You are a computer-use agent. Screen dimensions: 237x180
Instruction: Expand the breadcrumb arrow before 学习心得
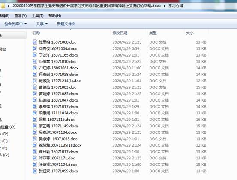click(165, 6)
